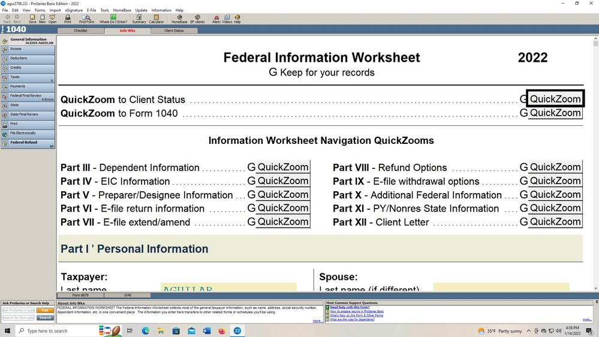
Task: Click the HomeBase toolbar icon
Action: click(179, 18)
